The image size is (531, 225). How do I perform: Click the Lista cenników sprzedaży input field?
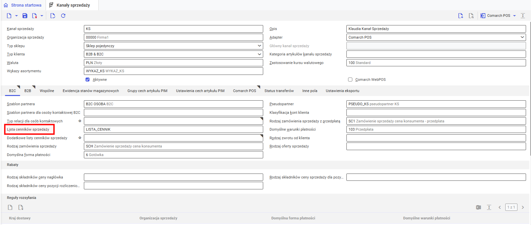(173, 129)
